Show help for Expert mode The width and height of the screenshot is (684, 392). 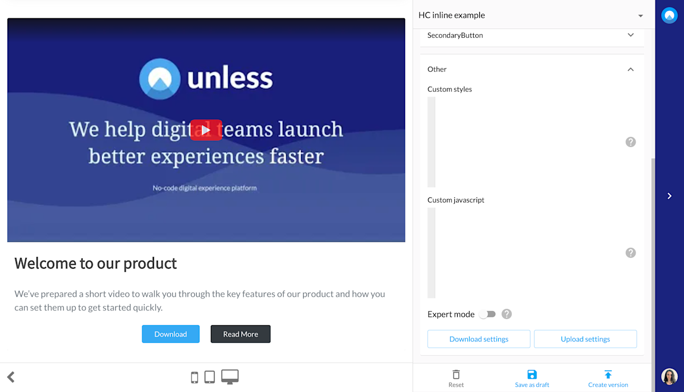[507, 314]
